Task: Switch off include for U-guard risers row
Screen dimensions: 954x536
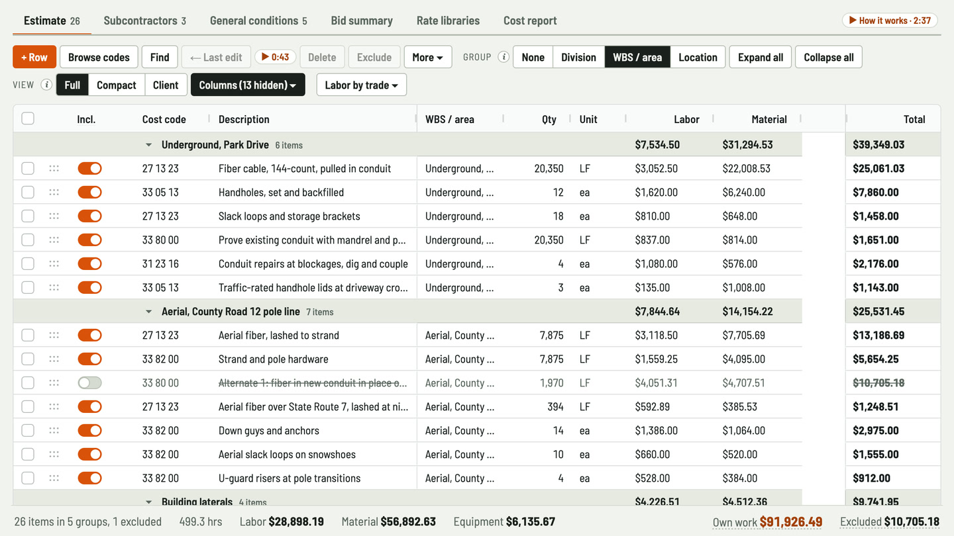Action: tap(89, 478)
